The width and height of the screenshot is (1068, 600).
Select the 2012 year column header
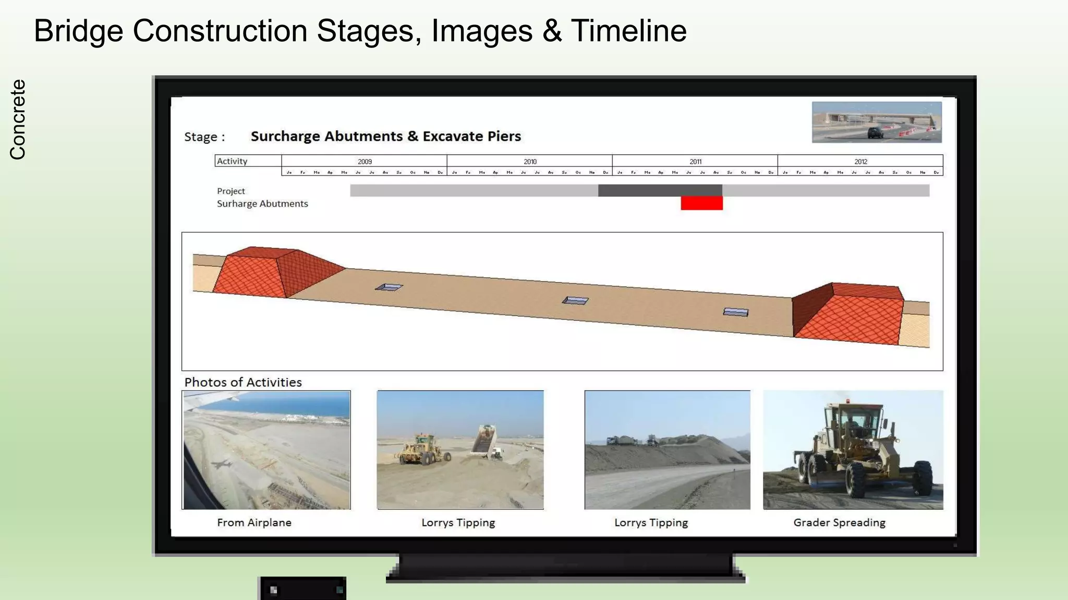click(x=860, y=161)
